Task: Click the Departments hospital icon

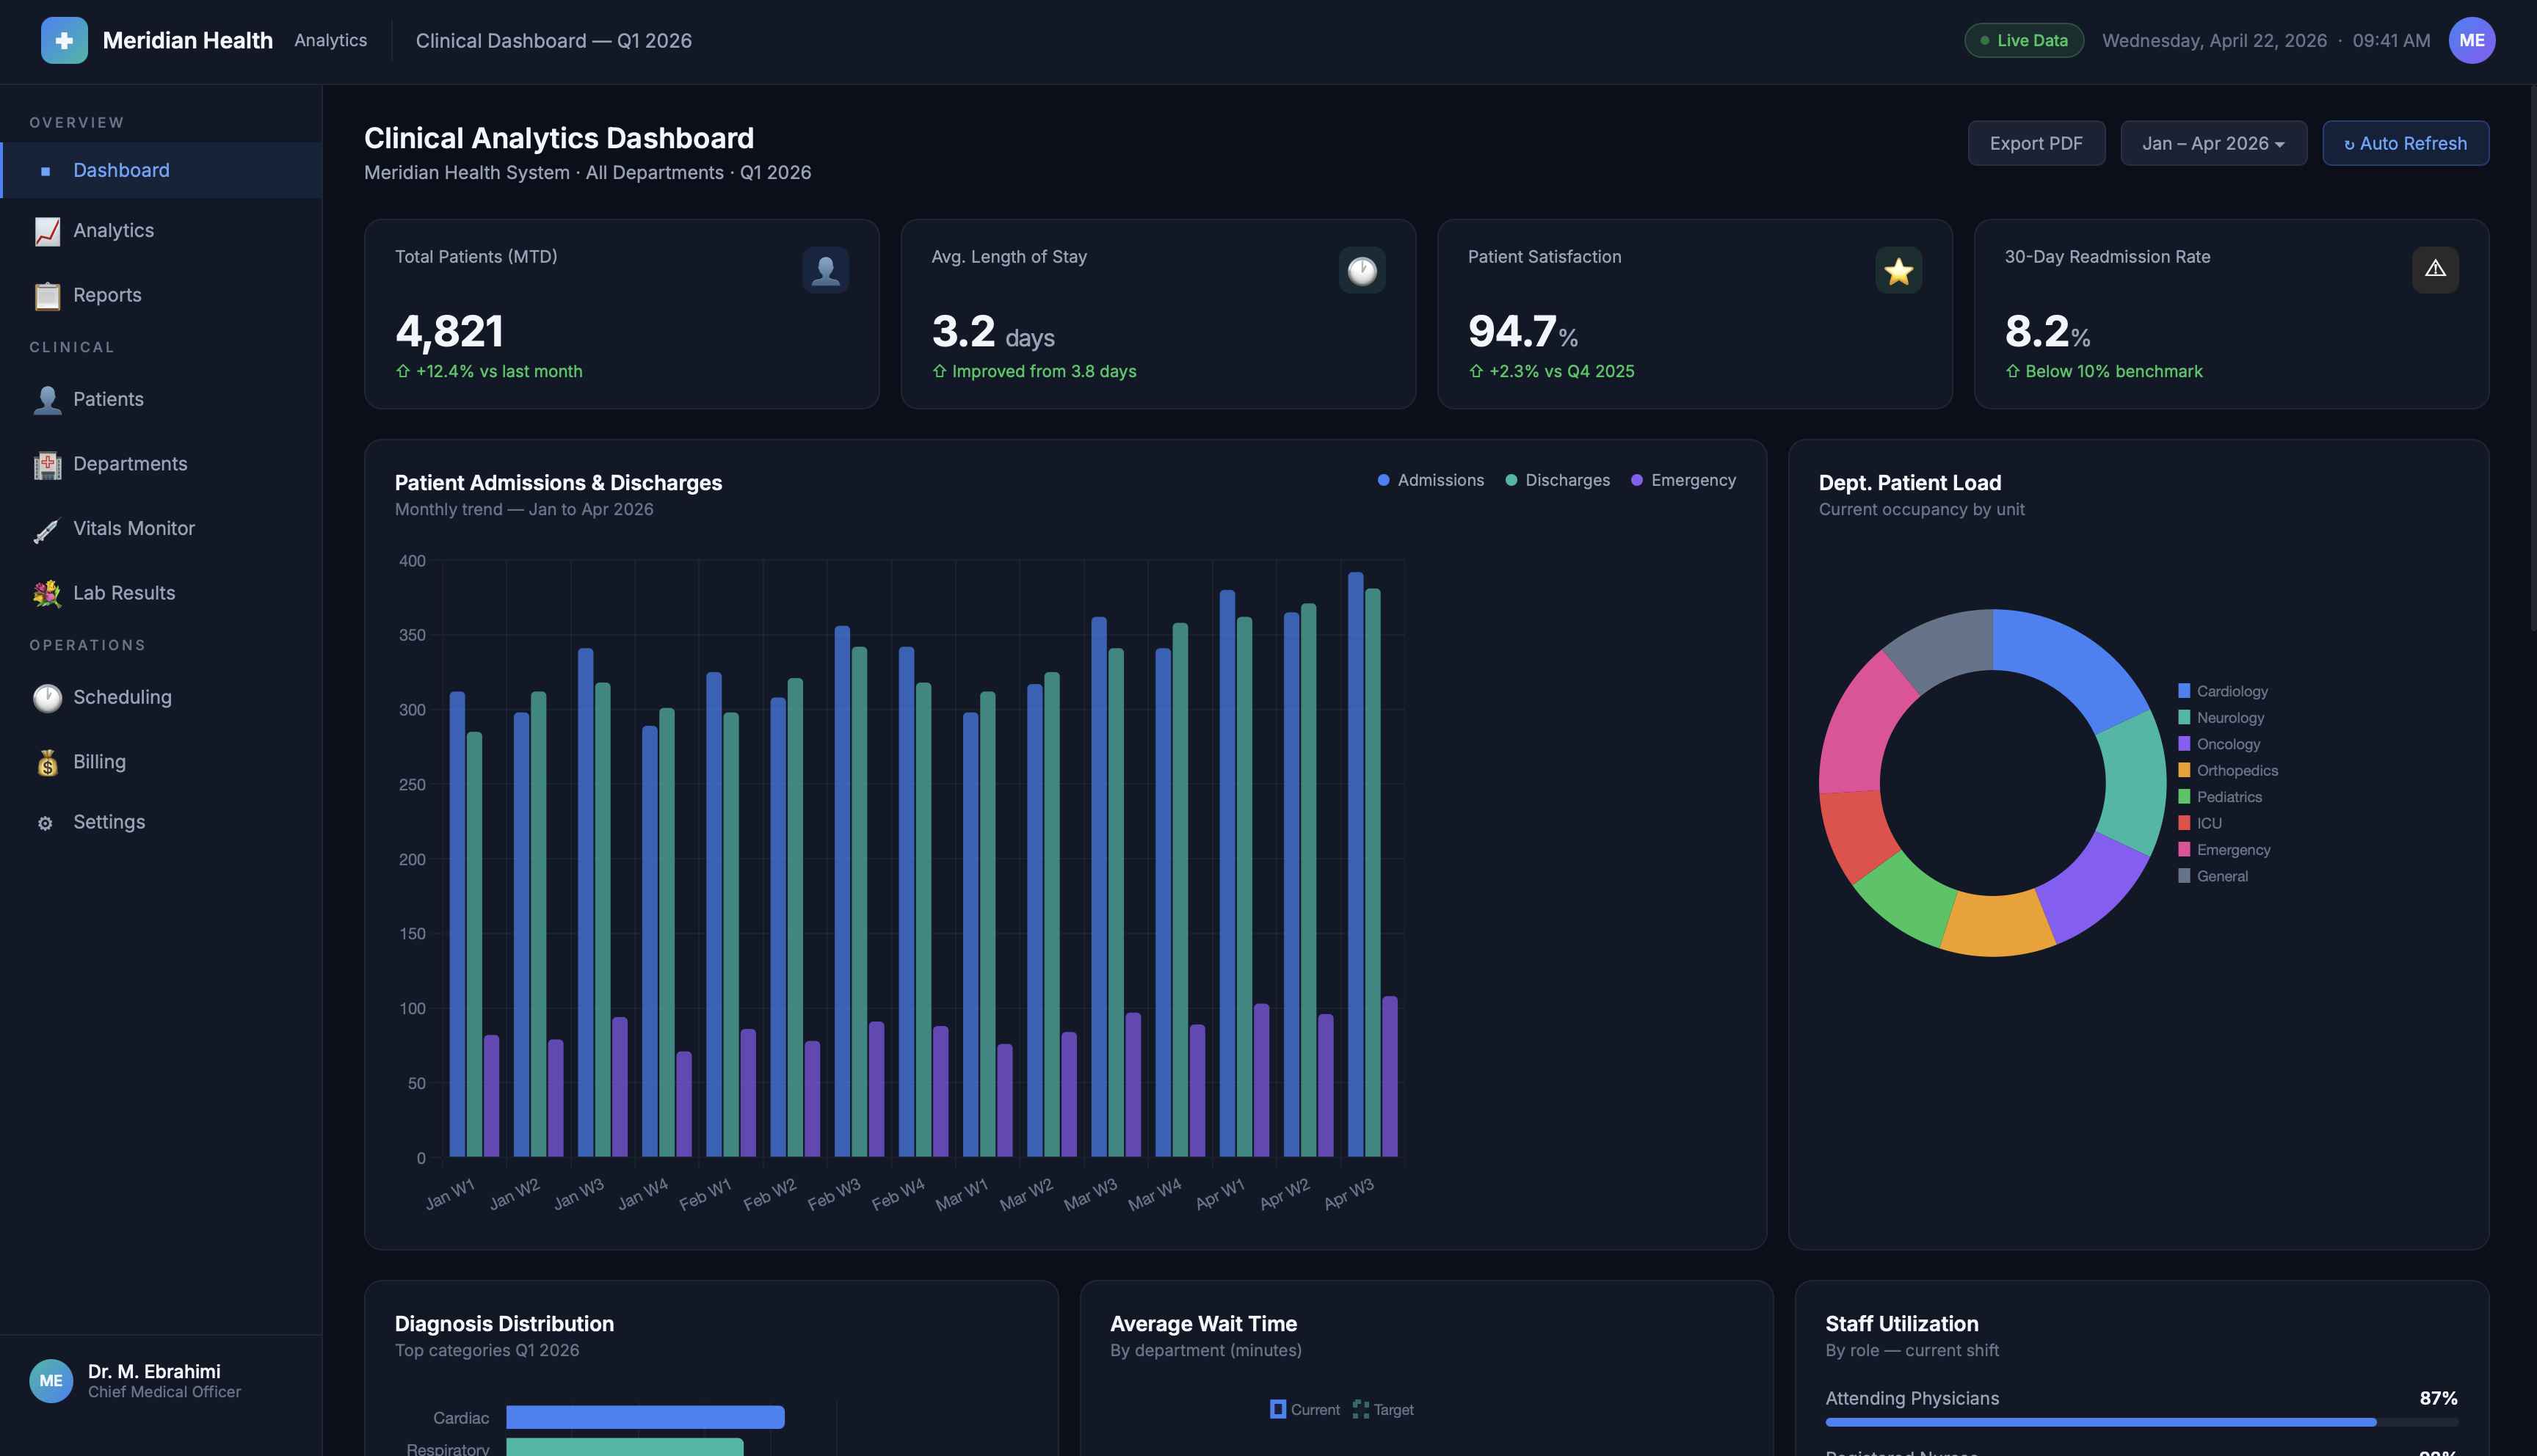Action: tap(47, 464)
